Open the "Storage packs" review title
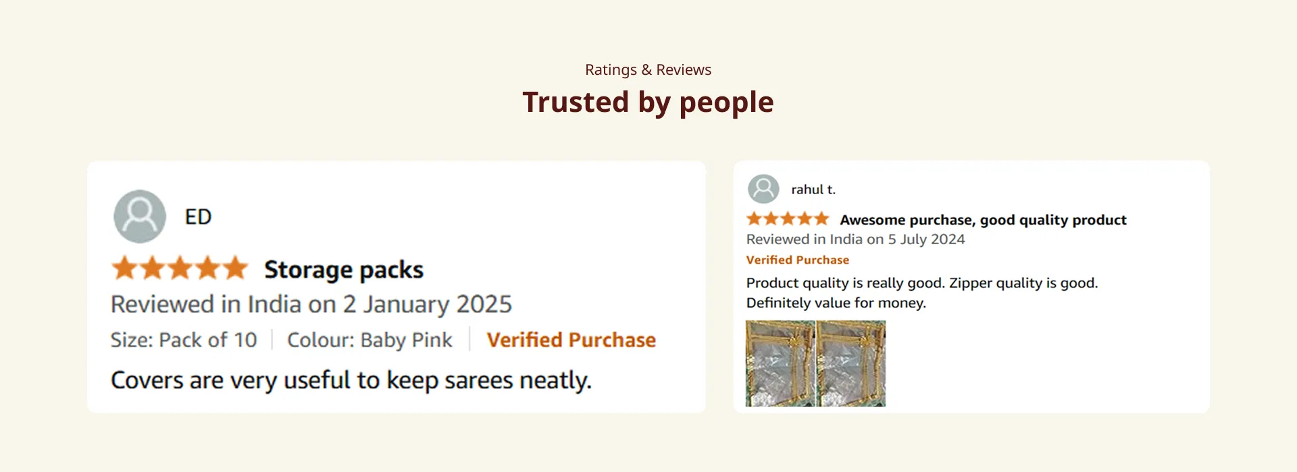 point(343,270)
